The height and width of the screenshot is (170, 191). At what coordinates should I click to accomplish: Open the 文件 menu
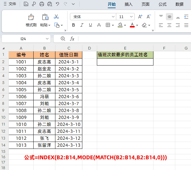[10, 4]
